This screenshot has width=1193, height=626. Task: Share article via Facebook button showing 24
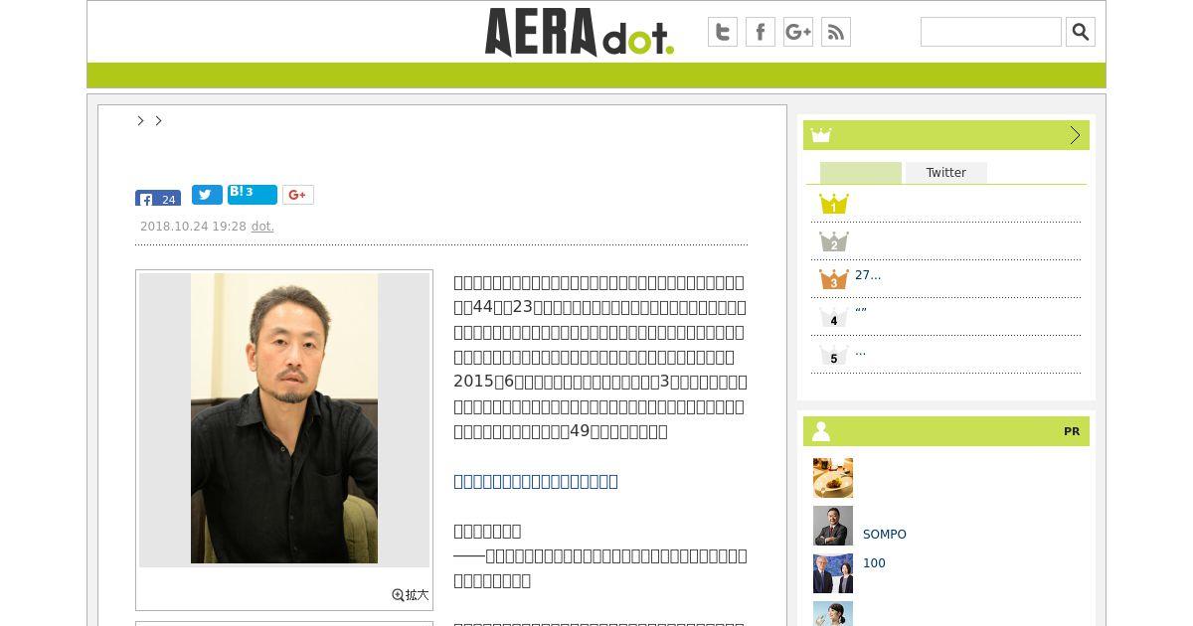coord(158,198)
